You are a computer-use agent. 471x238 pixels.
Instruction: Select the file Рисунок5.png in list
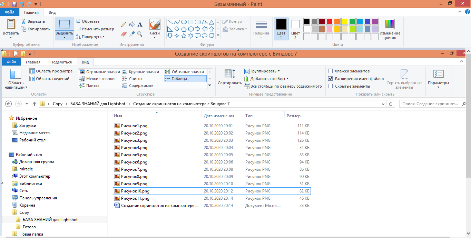[x=134, y=155]
